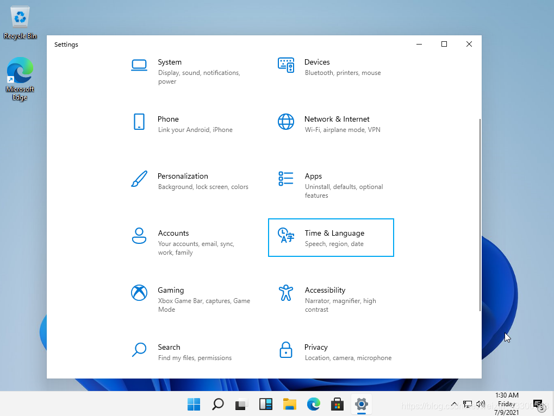Expand the hidden tray icons chevron

pos(455,405)
